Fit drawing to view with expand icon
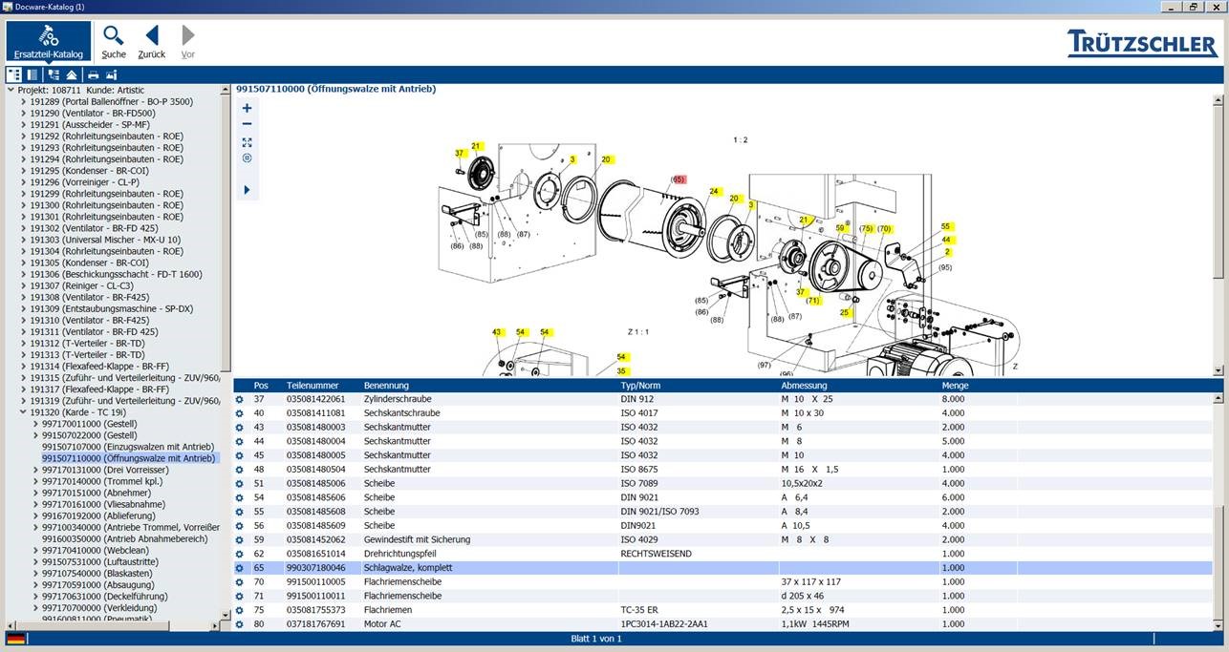The image size is (1229, 652). (247, 141)
